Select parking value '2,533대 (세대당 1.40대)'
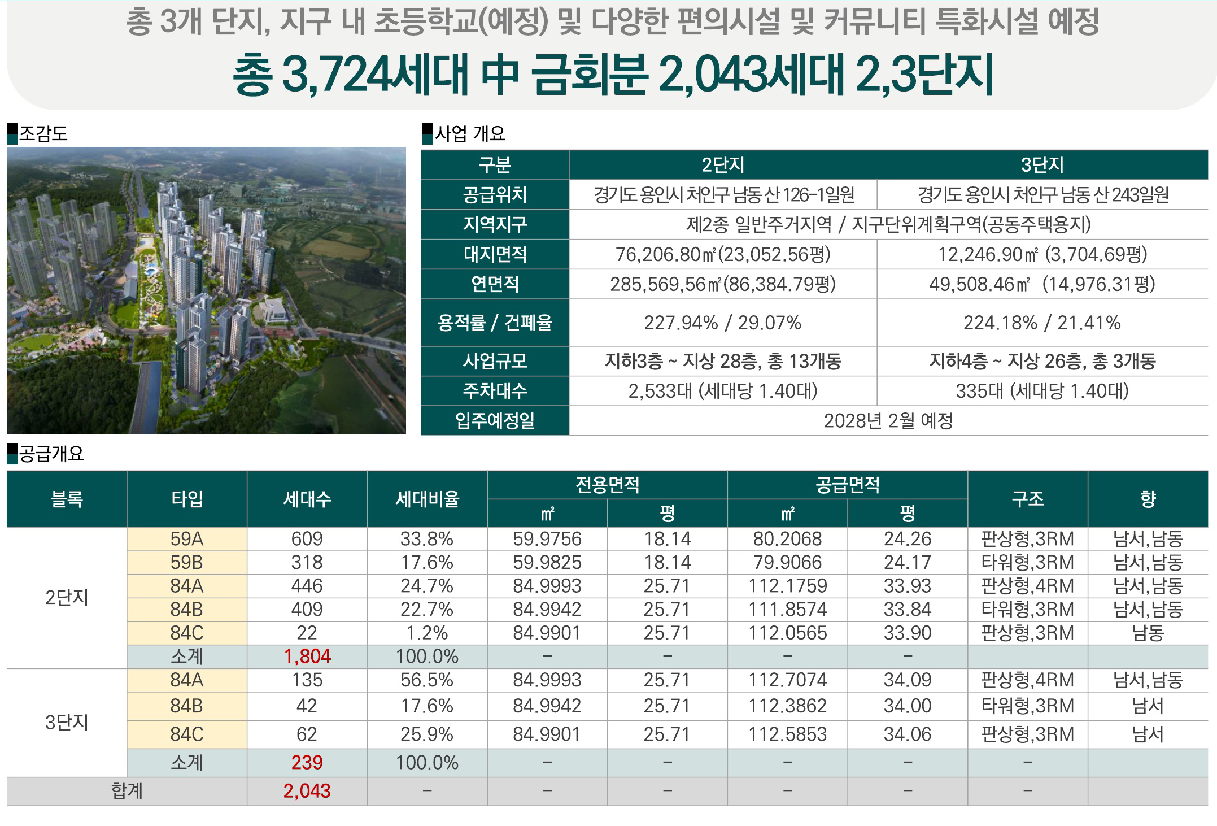 [x=723, y=391]
